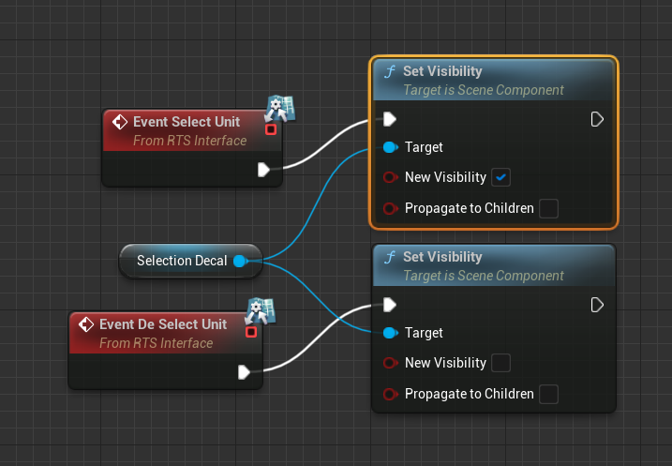This screenshot has height=466, width=672.
Task: Click the exec output pin of Event De Select Unit
Action: tap(244, 372)
